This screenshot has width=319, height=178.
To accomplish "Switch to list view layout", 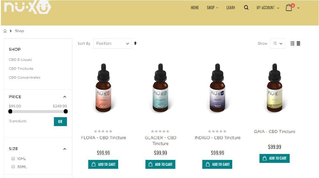I will [299, 43].
